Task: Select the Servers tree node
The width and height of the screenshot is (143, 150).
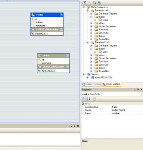Action: (95, 74)
